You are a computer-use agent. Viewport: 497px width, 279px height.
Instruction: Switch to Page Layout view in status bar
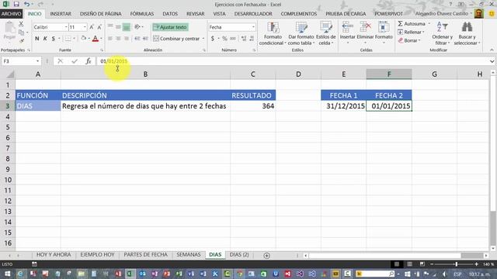coord(409,263)
